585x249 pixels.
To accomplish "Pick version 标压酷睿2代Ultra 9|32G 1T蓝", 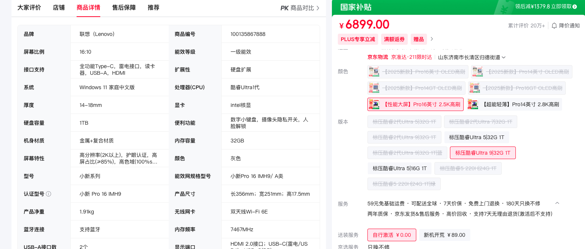I will coord(407,153).
